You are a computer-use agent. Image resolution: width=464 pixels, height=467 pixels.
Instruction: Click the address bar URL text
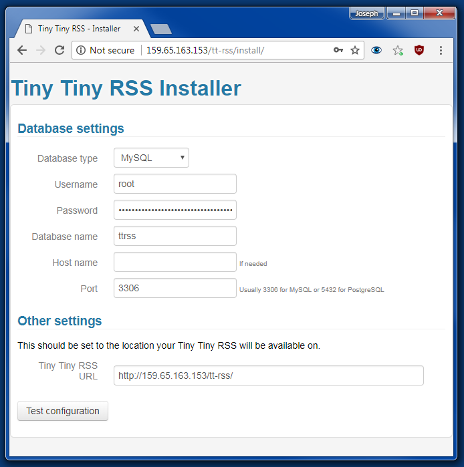tap(205, 50)
